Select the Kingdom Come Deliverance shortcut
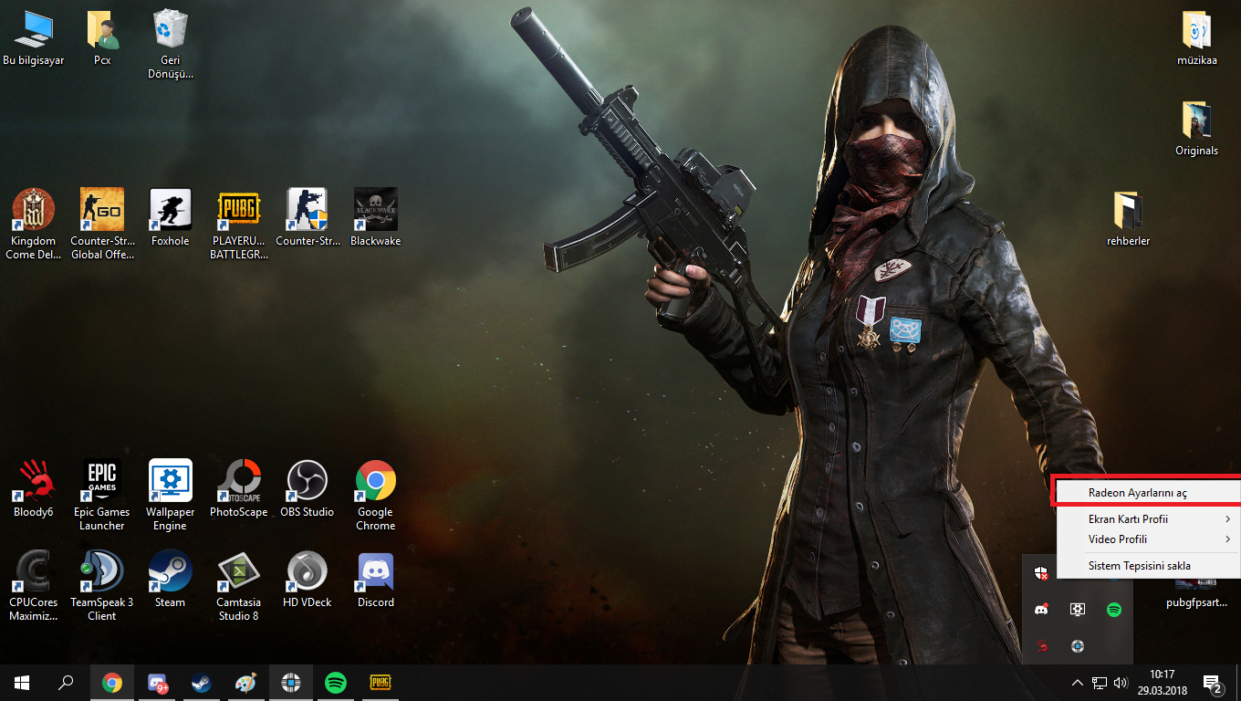 34,225
